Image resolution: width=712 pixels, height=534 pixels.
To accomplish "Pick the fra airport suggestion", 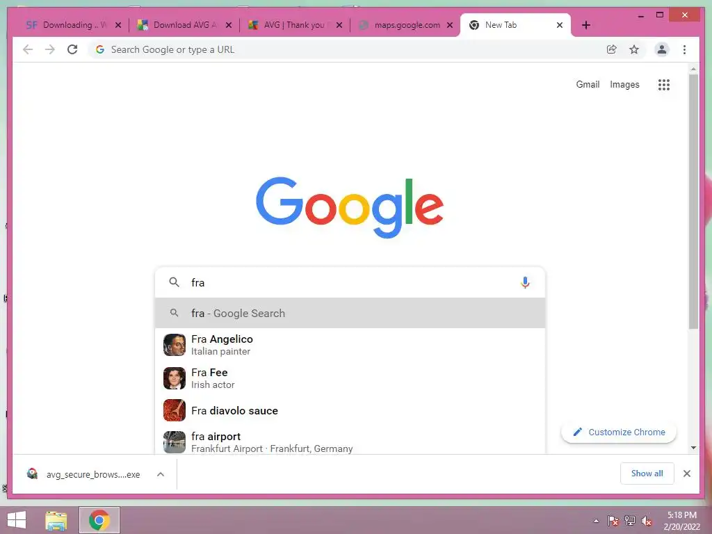I will tap(350, 442).
